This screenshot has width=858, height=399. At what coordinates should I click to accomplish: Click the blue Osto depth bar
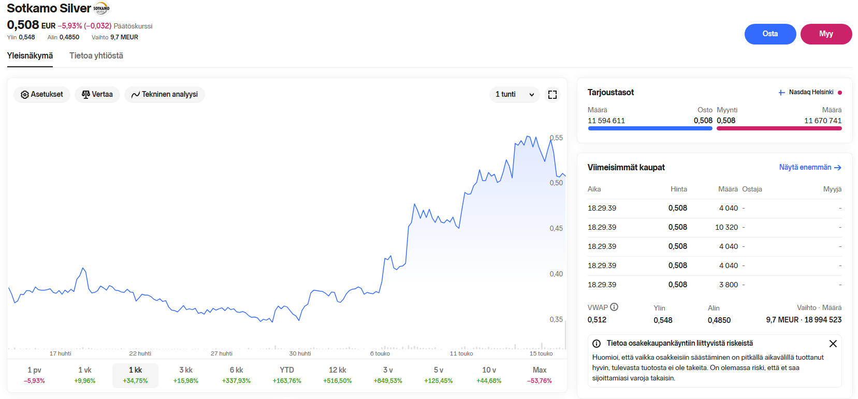(650, 128)
